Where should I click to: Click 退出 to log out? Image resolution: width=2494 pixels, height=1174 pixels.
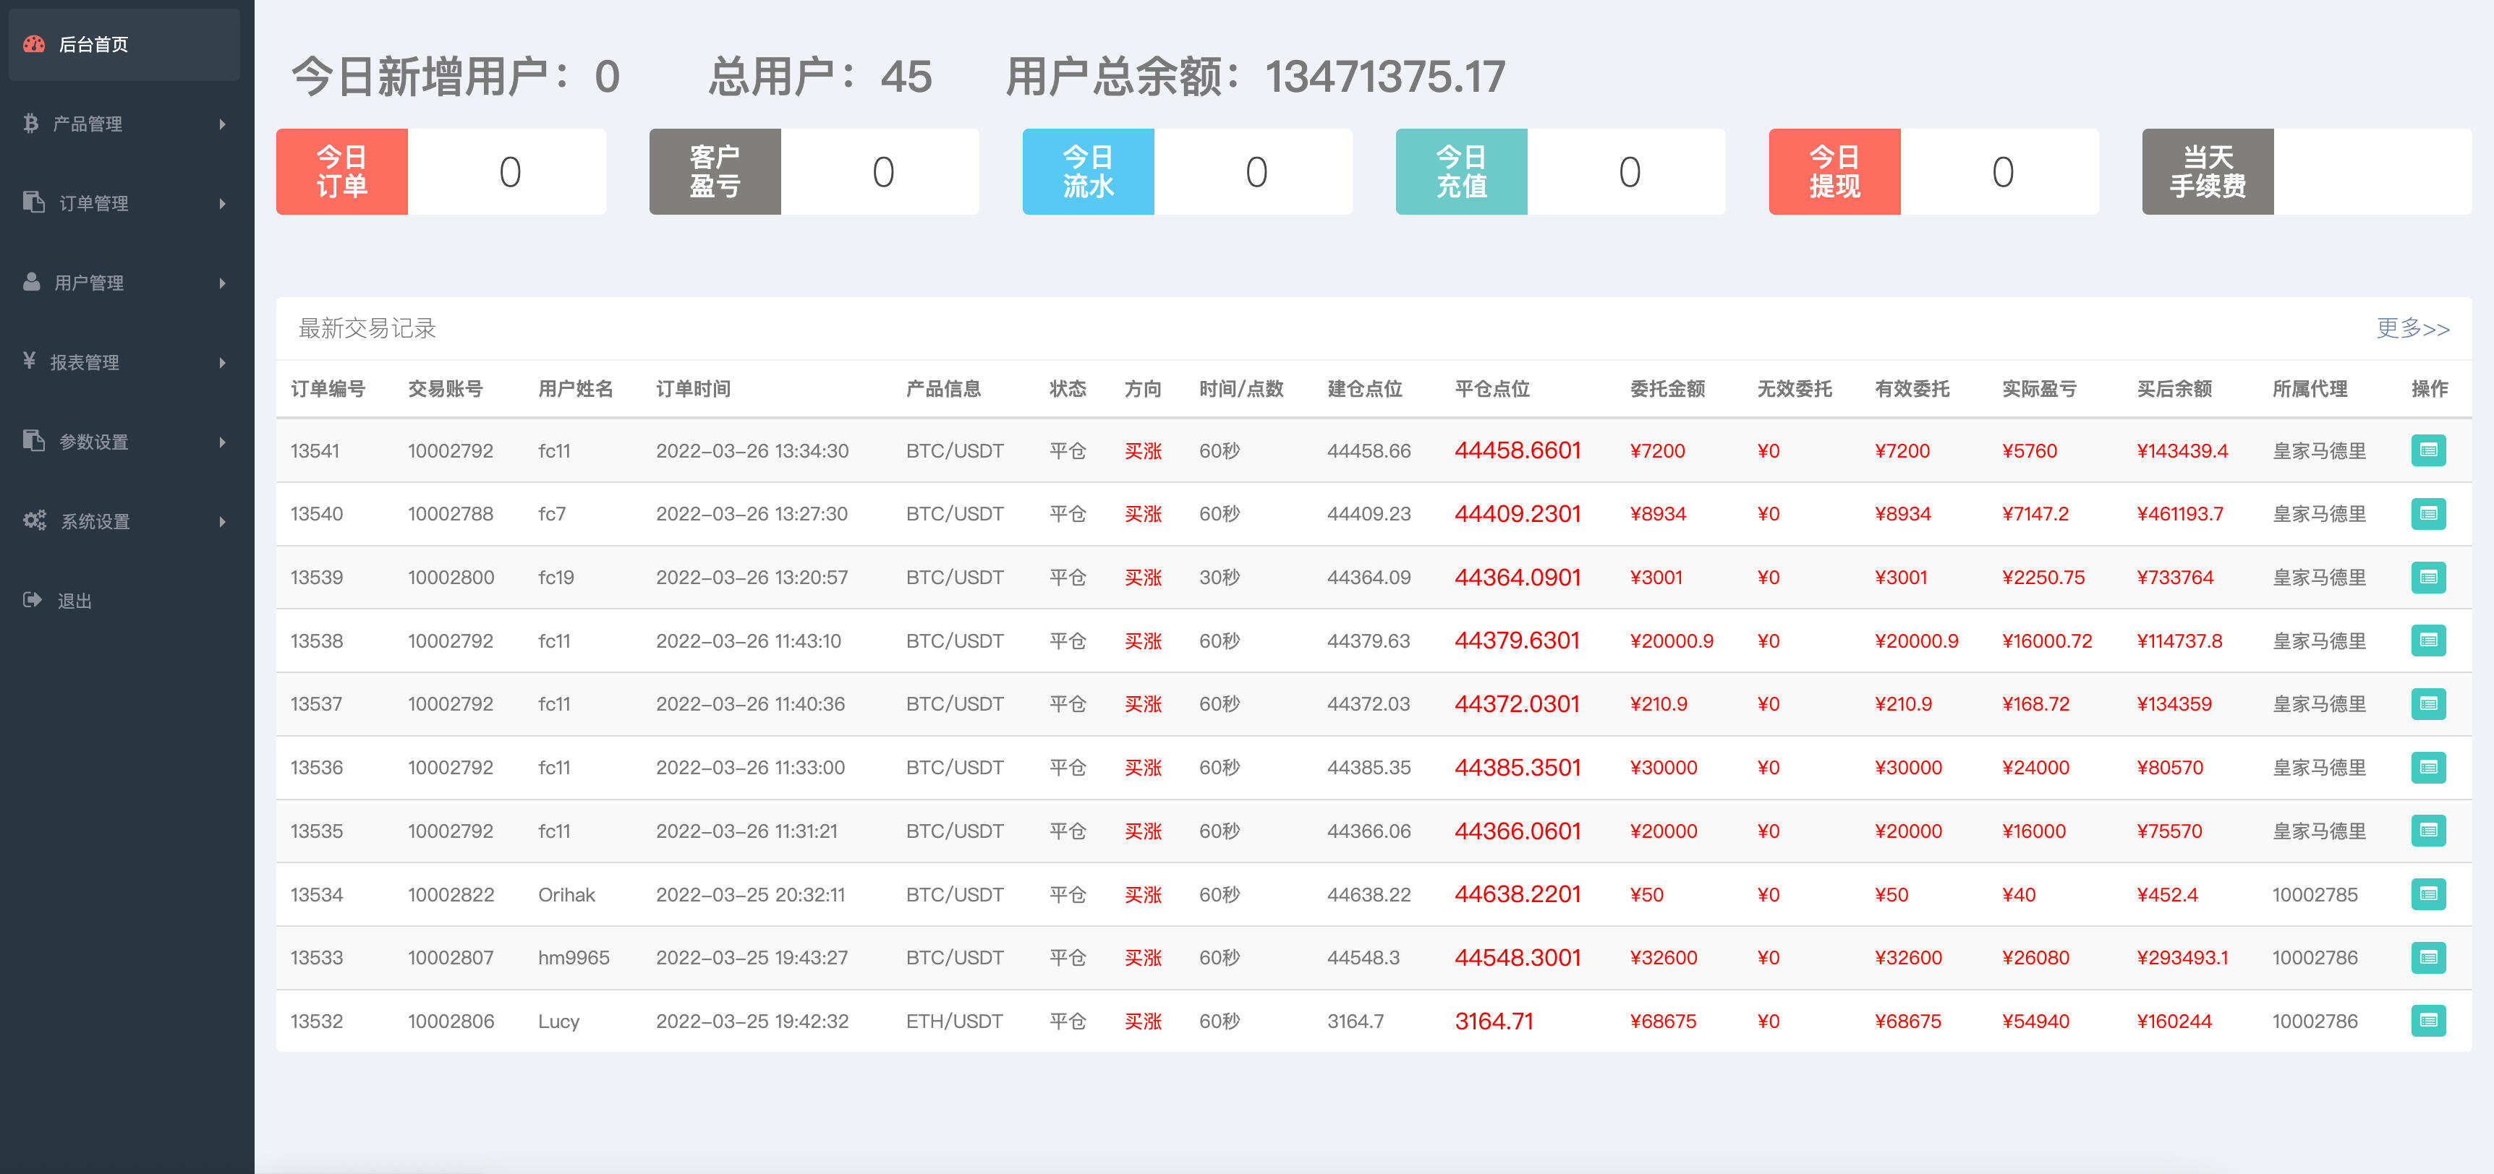click(x=75, y=599)
